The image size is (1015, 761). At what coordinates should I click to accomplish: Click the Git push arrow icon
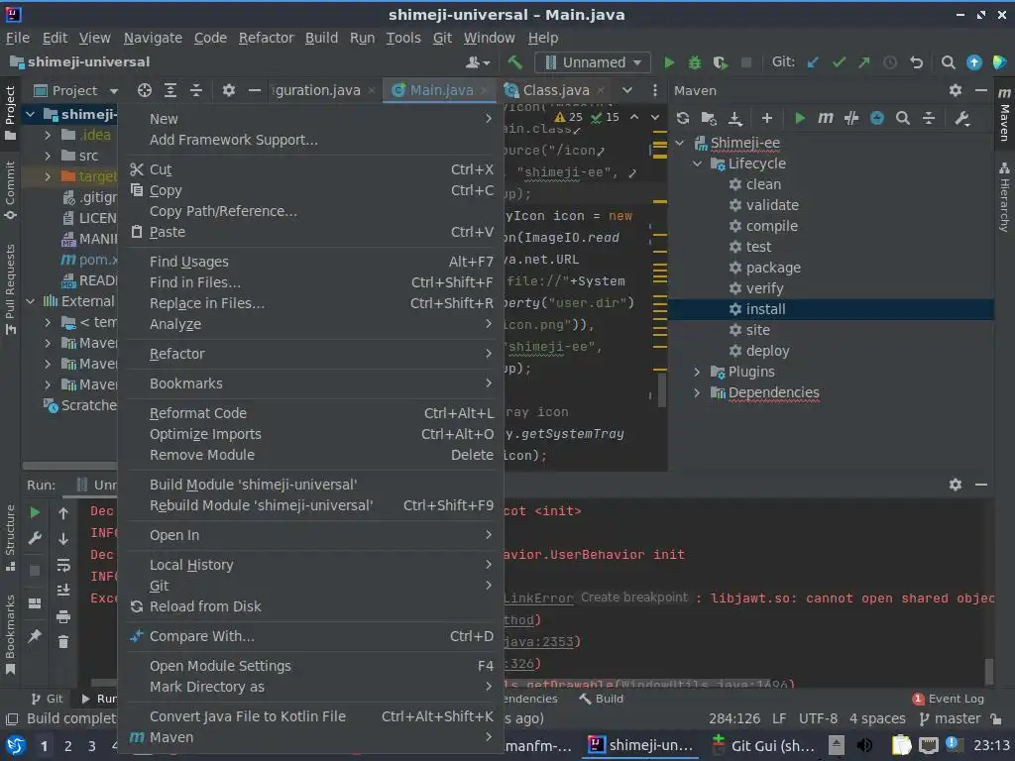coord(864,62)
